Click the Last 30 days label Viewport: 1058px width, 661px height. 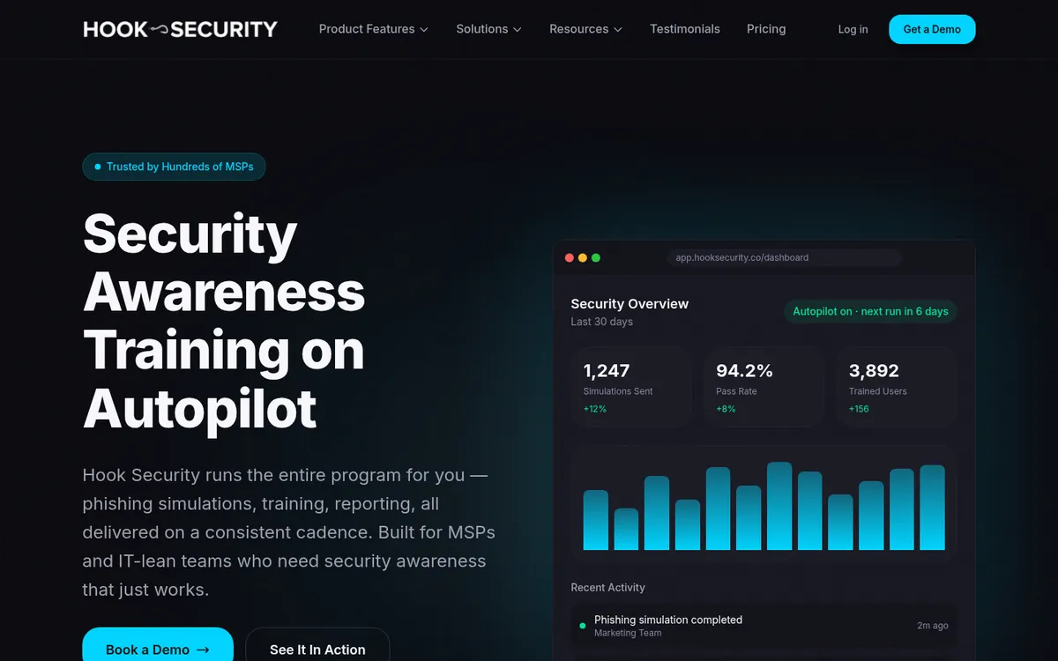click(601, 322)
